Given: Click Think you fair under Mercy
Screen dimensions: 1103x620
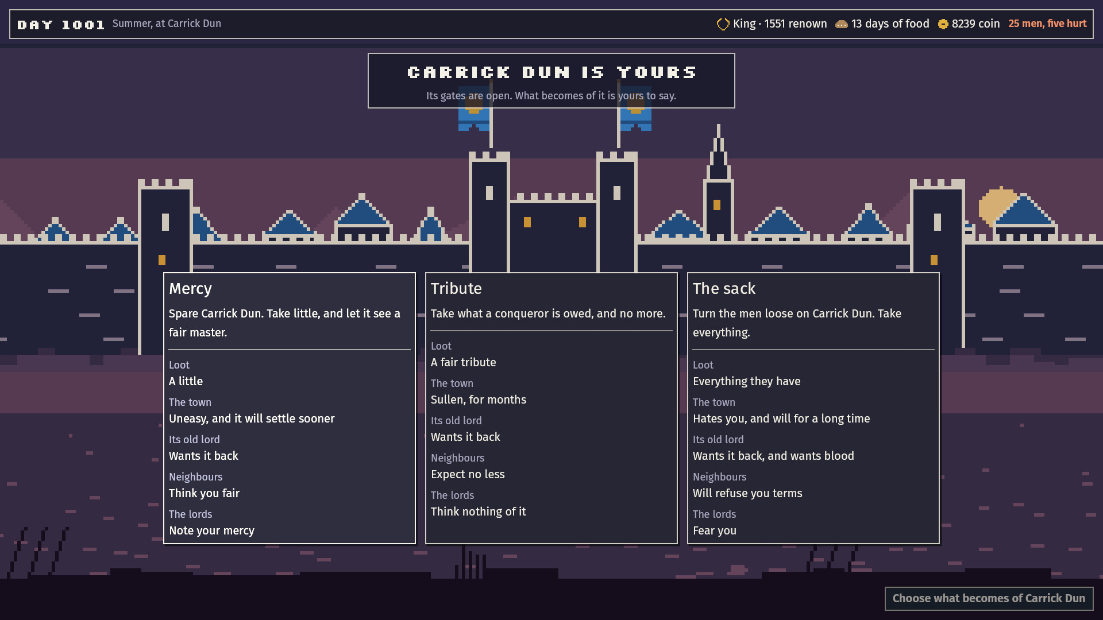Looking at the screenshot, I should 204,493.
